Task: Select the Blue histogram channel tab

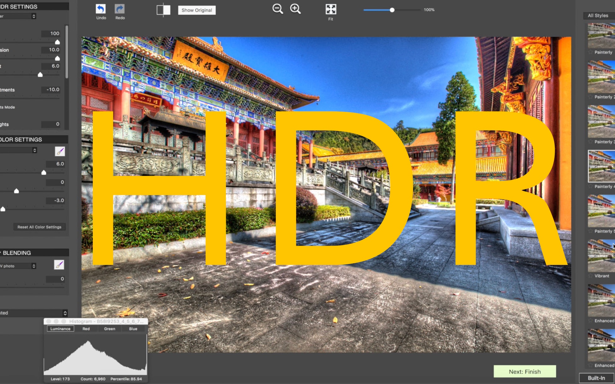Action: click(133, 329)
